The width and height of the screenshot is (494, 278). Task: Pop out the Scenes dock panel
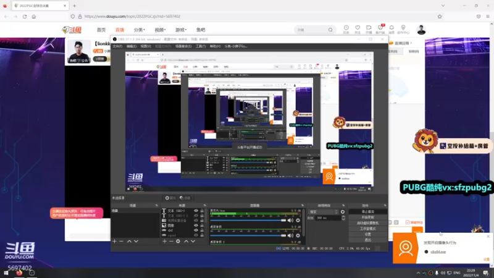click(x=157, y=206)
